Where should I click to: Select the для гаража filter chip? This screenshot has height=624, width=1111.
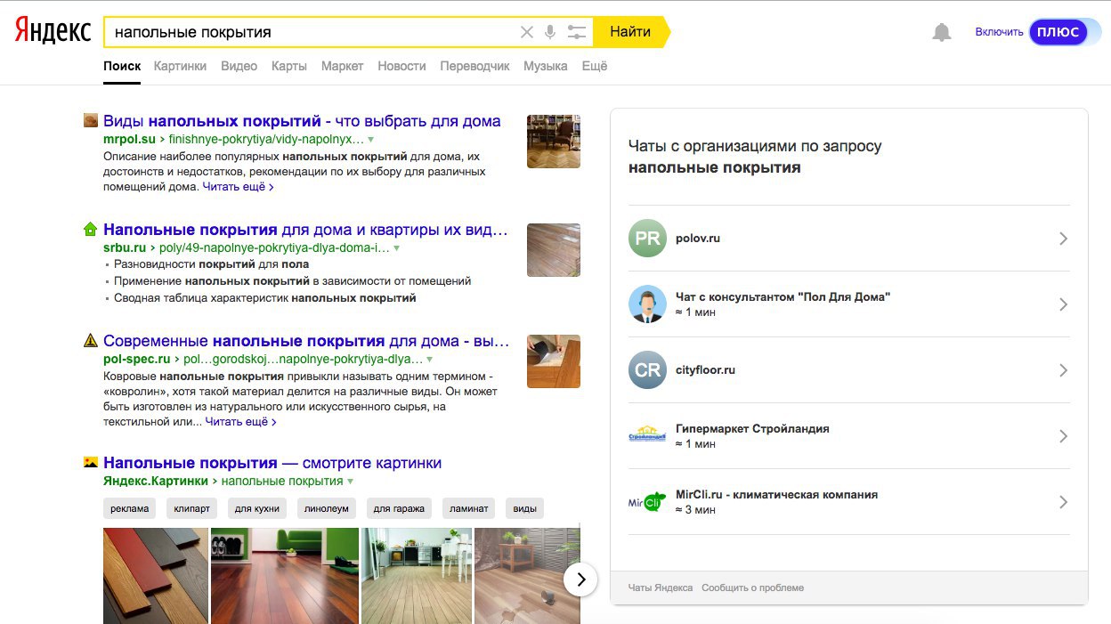399,509
